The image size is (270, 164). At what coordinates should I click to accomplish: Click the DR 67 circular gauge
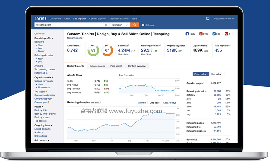point(107,51)
